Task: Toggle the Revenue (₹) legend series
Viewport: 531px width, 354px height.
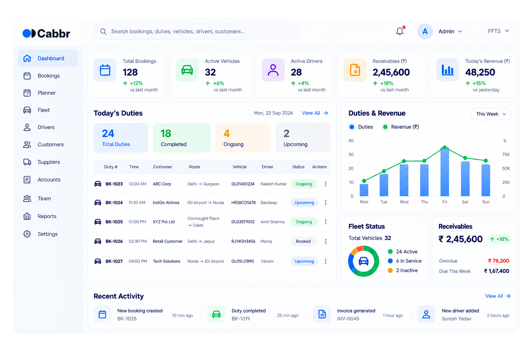Action: point(401,127)
